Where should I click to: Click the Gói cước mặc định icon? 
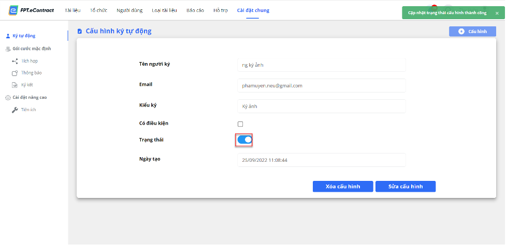[x=8, y=49]
